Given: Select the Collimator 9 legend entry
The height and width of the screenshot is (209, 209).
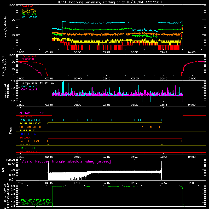Looking at the screenshot, I should 29,89.
